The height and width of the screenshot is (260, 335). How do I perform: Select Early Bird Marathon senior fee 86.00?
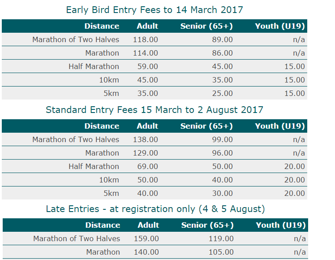(x=223, y=53)
